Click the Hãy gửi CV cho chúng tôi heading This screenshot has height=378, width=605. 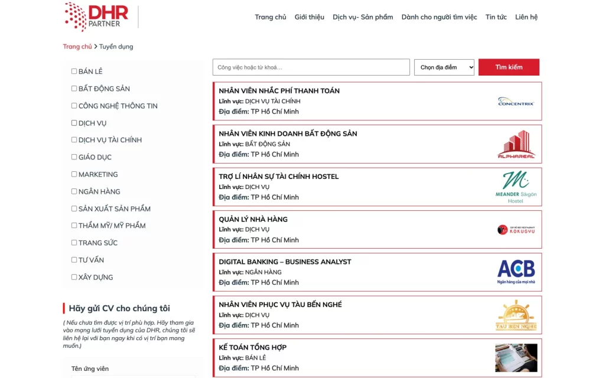tap(119, 308)
